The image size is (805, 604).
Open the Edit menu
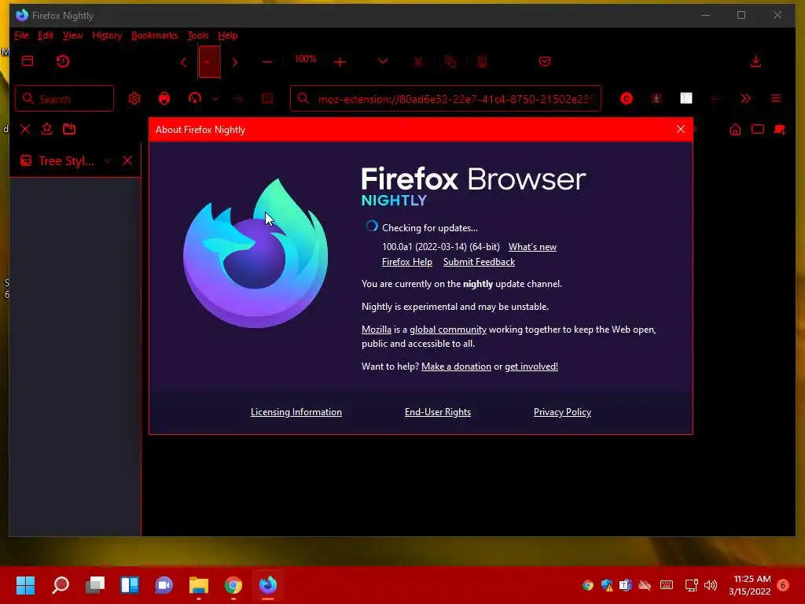[x=45, y=35]
